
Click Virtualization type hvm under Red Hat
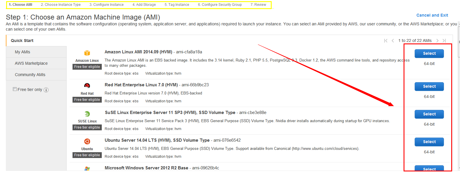163,101
